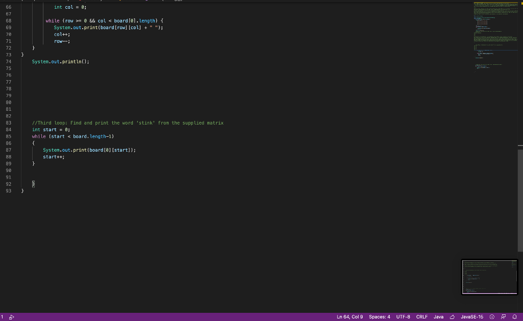The width and height of the screenshot is (523, 321).
Task: Click line number 85 in gutter
Action: pyautogui.click(x=8, y=137)
